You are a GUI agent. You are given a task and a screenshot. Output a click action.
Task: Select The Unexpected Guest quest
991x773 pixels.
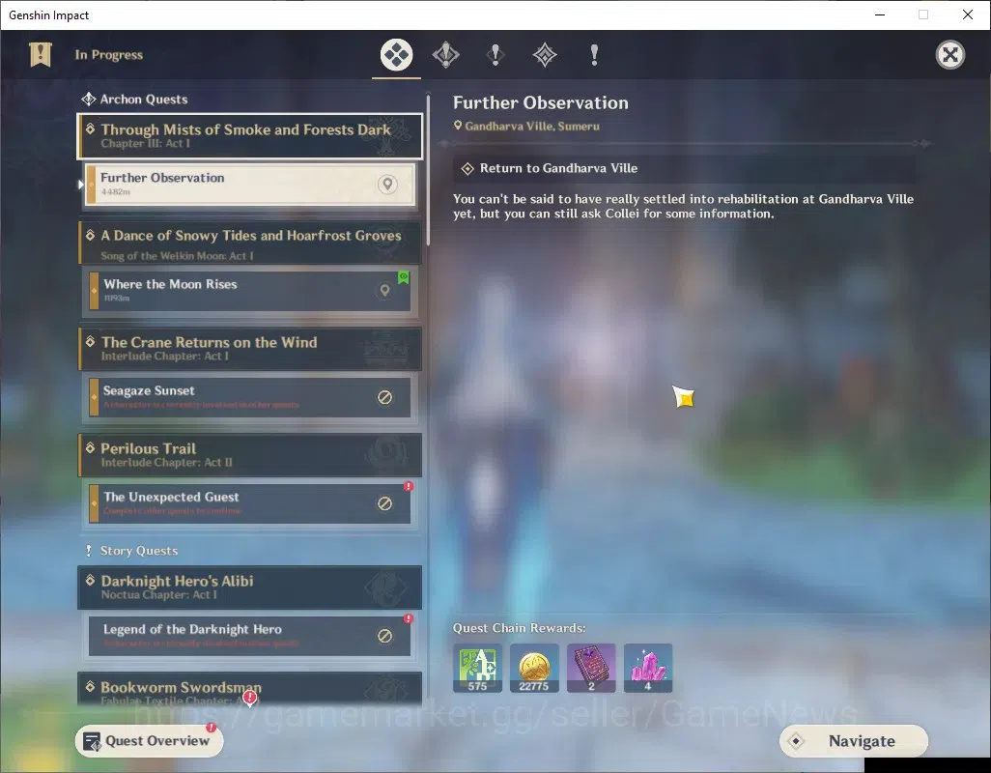click(249, 503)
